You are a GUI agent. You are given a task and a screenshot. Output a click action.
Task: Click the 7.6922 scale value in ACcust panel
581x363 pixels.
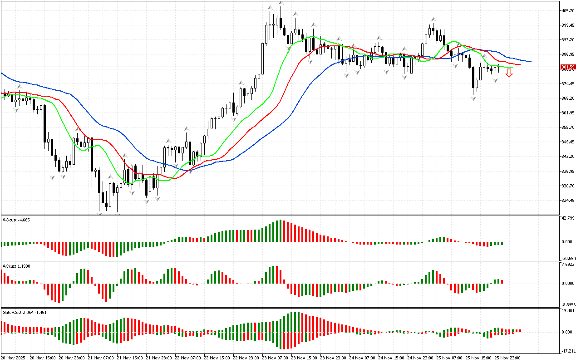point(568,265)
